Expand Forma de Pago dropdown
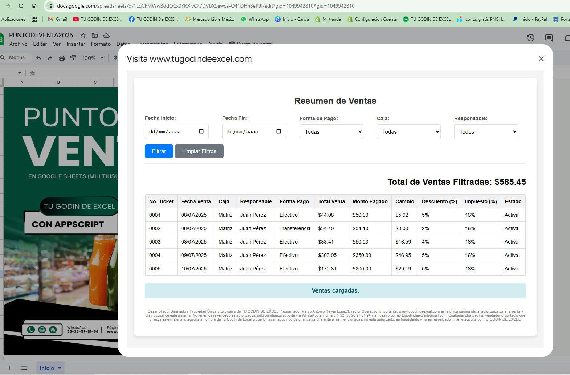 point(331,132)
